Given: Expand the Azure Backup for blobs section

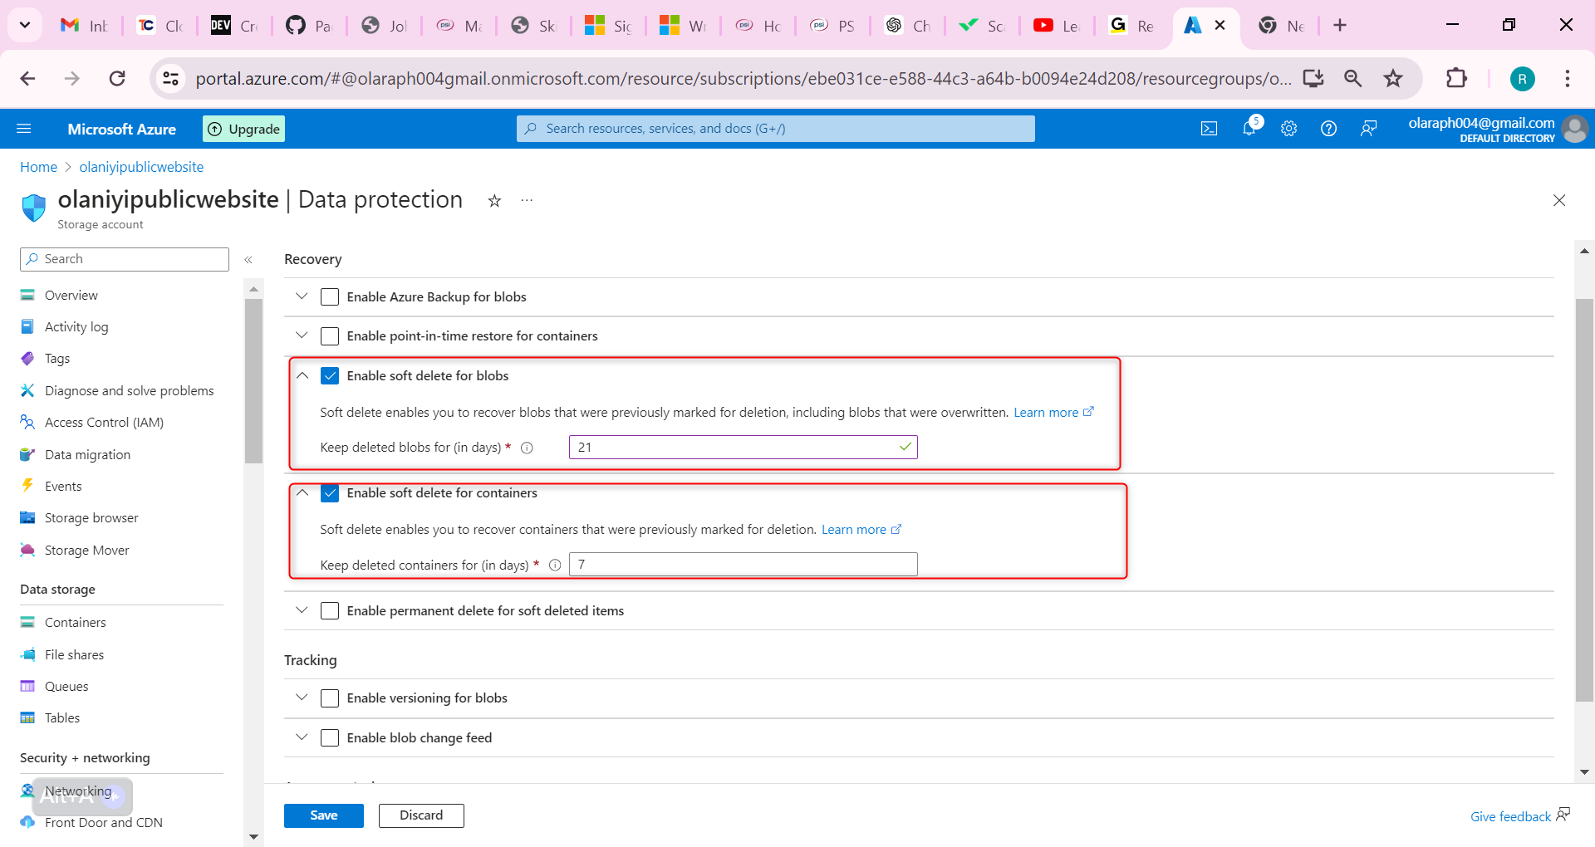Looking at the screenshot, I should tap(302, 296).
